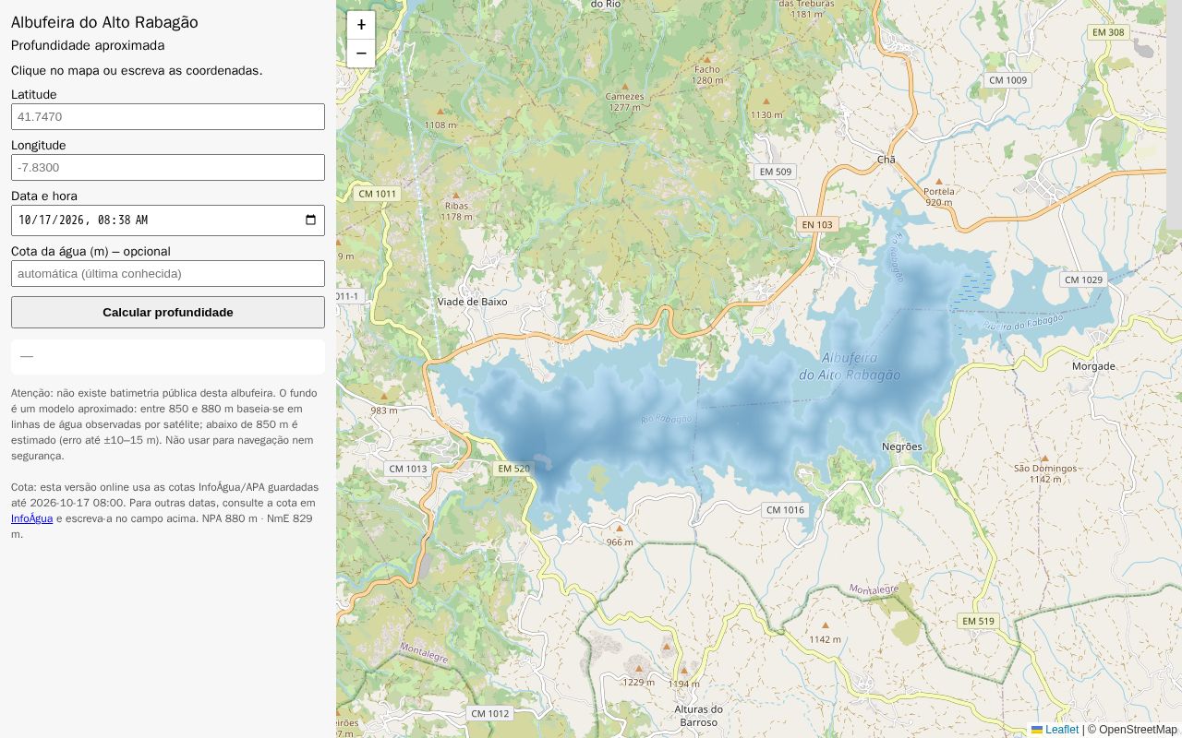Open the calendar picker in Data e hora
Viewport: 1182px width, 738px height.
pos(310,220)
